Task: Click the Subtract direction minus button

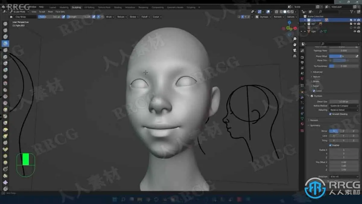Action: (x=102, y=17)
